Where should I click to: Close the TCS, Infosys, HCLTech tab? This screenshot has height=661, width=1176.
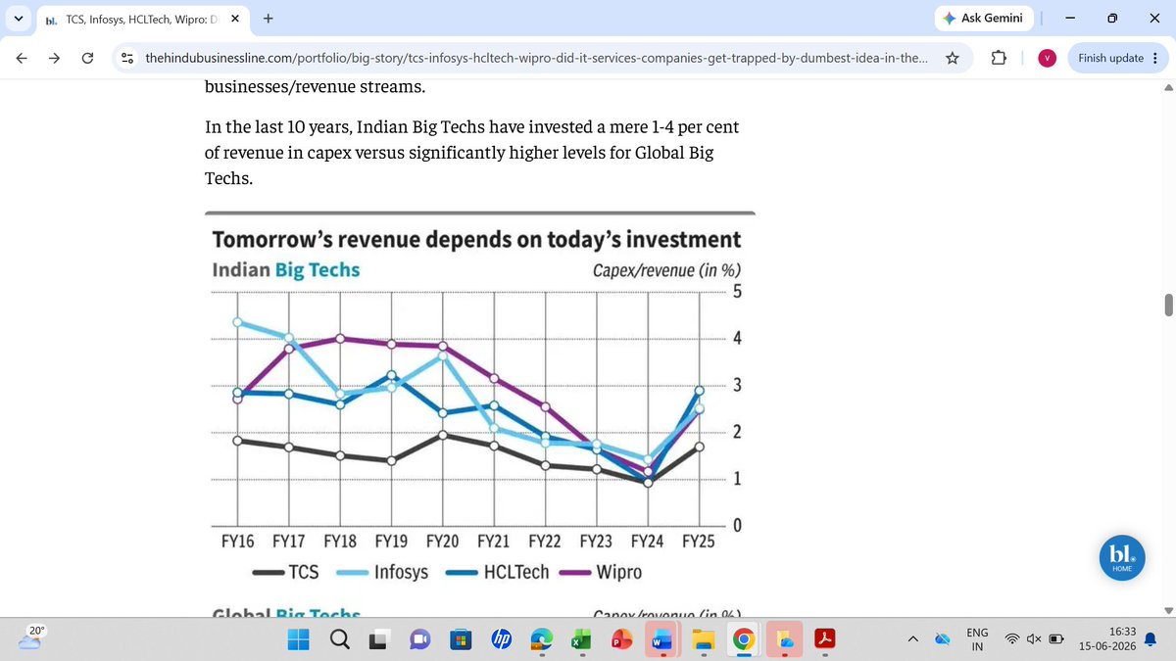235,19
